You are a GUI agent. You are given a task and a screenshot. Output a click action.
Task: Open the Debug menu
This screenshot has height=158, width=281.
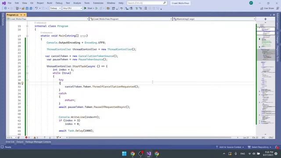coord(59,3)
